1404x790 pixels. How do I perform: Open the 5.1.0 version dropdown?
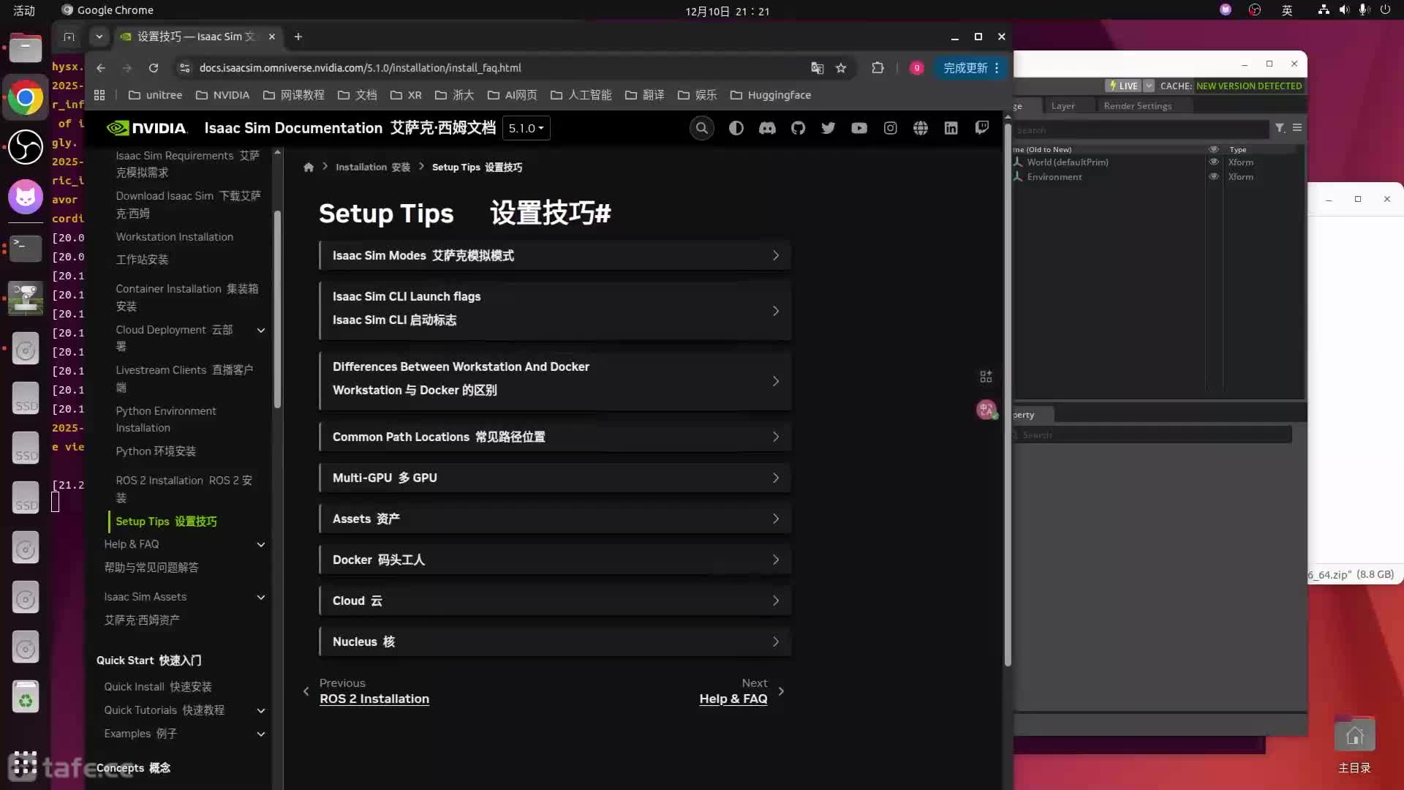click(x=526, y=128)
